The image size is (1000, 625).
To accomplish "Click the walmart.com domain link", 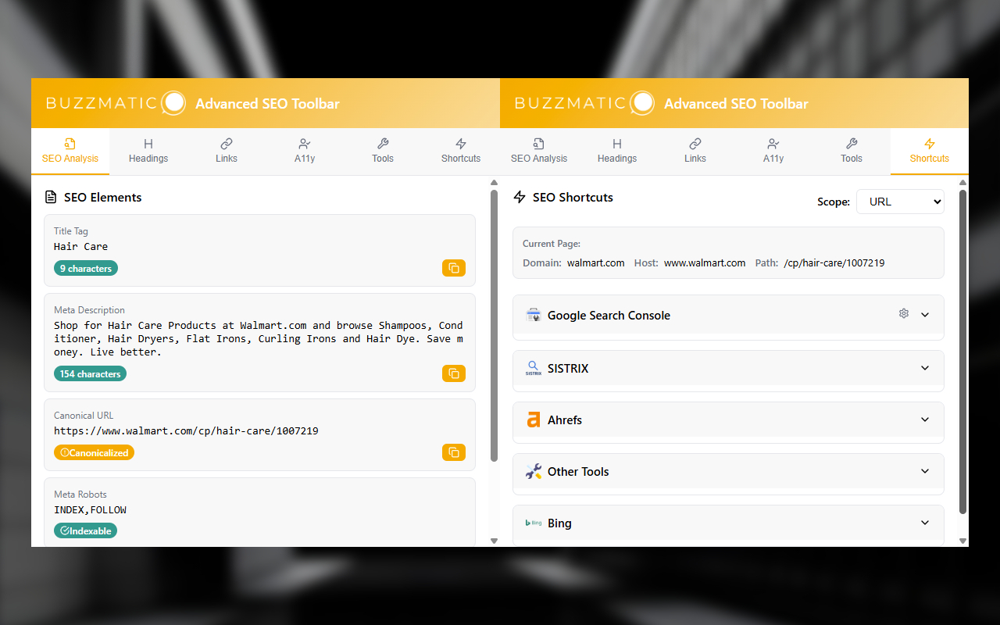I will (x=595, y=262).
